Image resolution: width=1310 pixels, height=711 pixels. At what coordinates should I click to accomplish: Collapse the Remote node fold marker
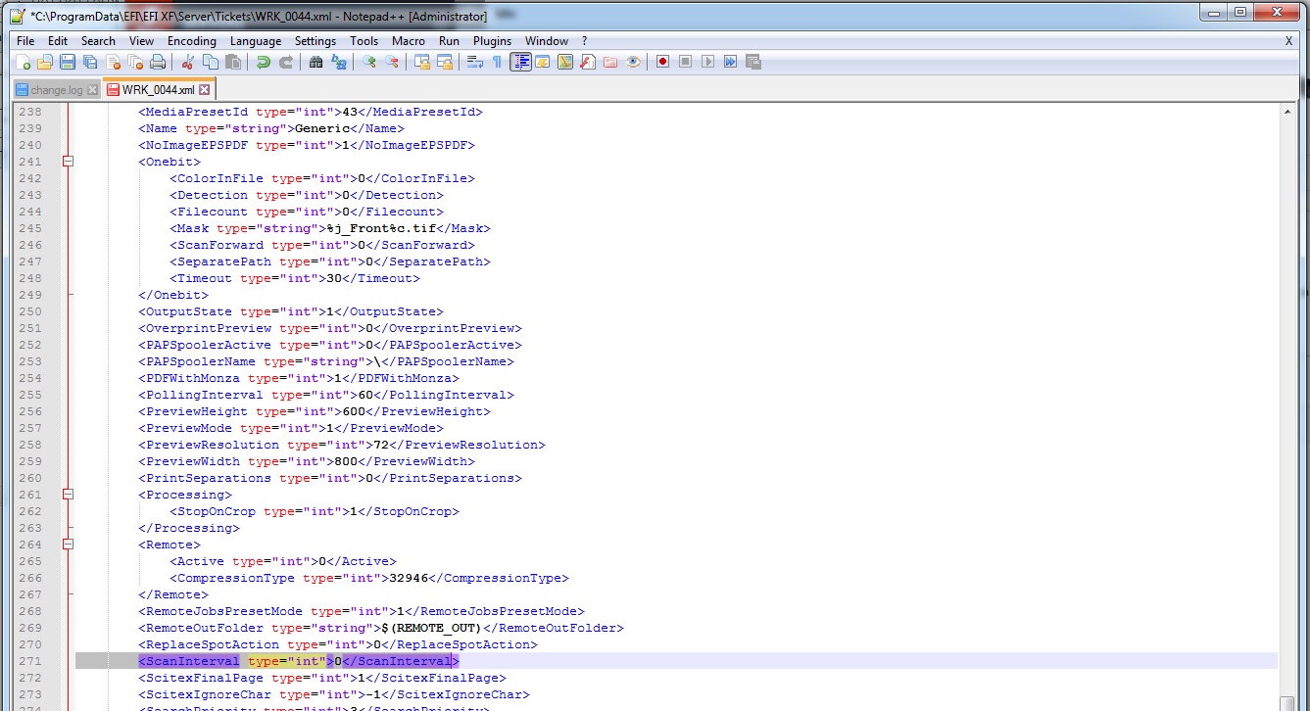click(x=68, y=545)
